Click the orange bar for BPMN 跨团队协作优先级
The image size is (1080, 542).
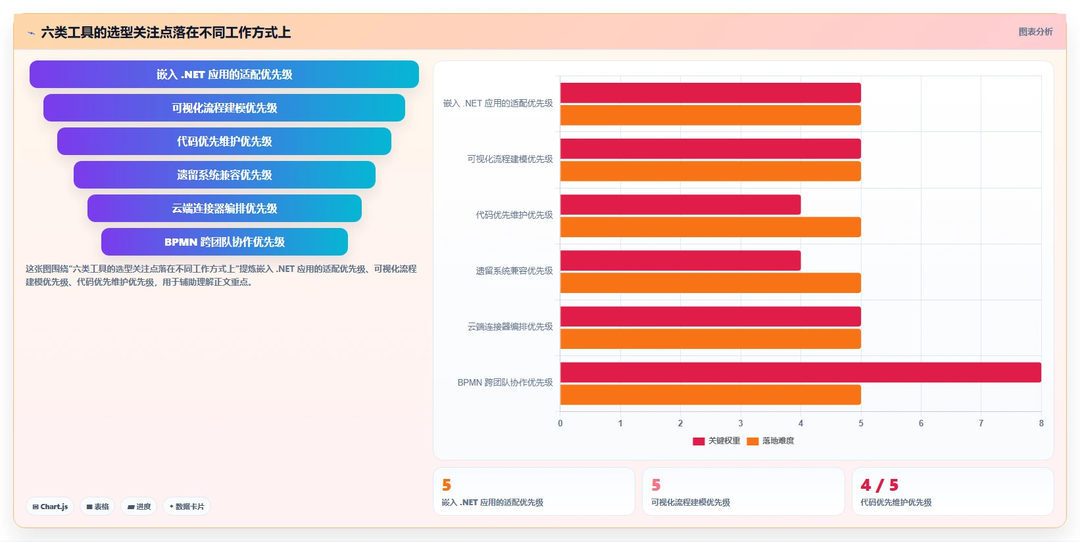710,394
